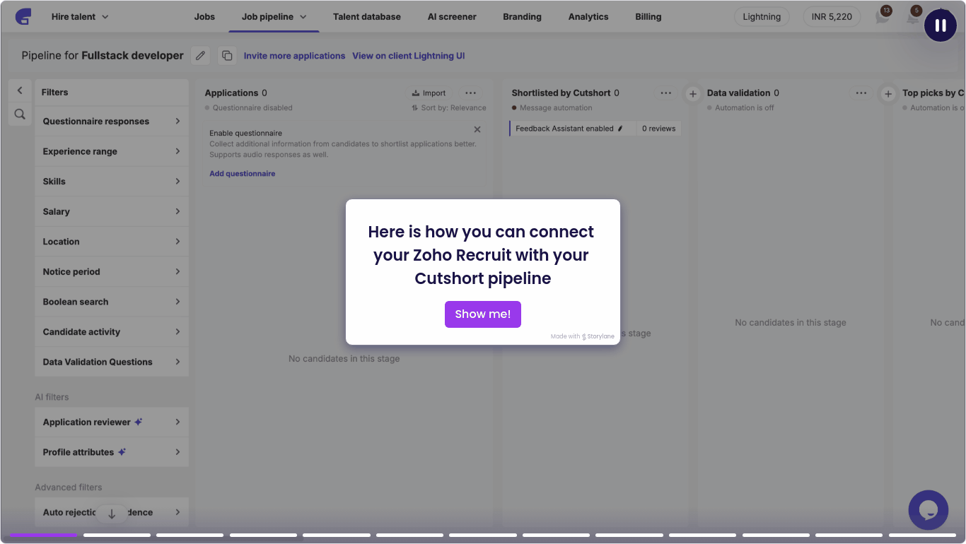Expand the Application reviewer AI filter

pos(112,422)
